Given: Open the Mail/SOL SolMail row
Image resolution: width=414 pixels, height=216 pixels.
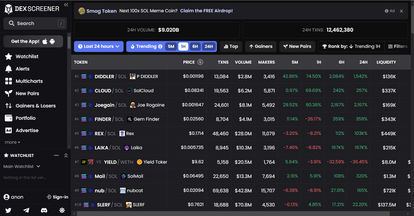Looking at the screenshot, I should click(241, 176).
